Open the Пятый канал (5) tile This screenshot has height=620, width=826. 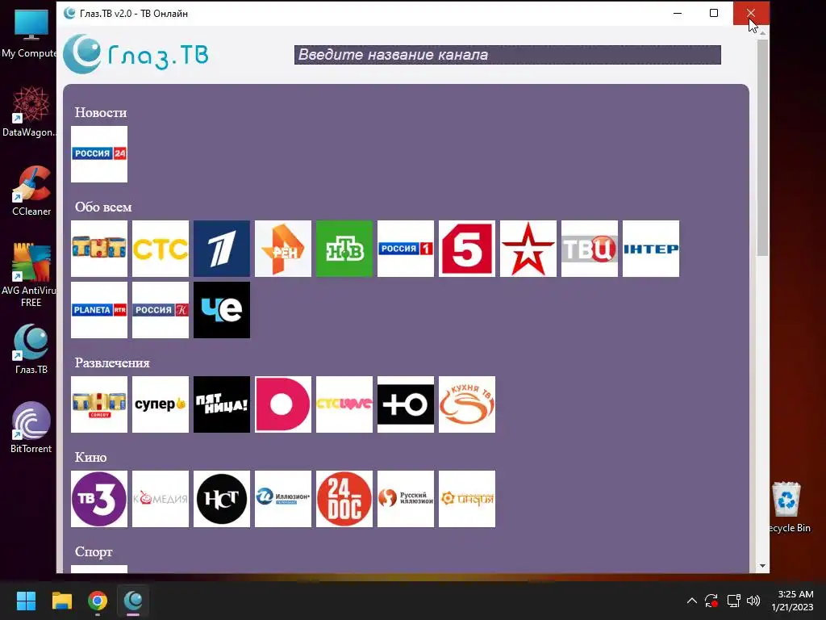[x=467, y=249]
